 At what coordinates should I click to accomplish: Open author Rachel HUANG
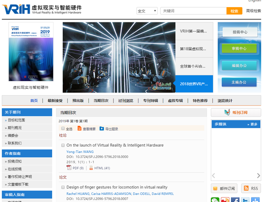[x=78, y=194]
